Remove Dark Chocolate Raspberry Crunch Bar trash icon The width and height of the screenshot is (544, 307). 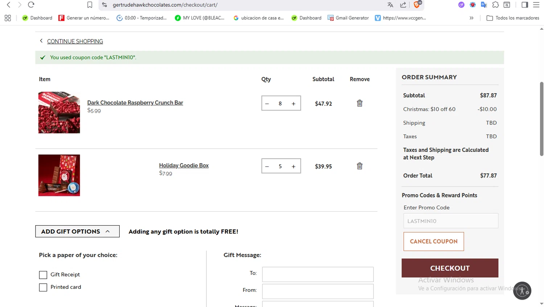[359, 103]
